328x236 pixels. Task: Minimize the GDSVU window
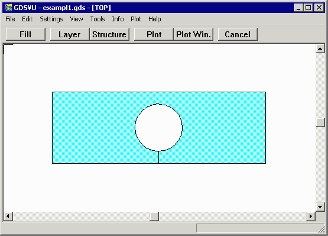298,8
